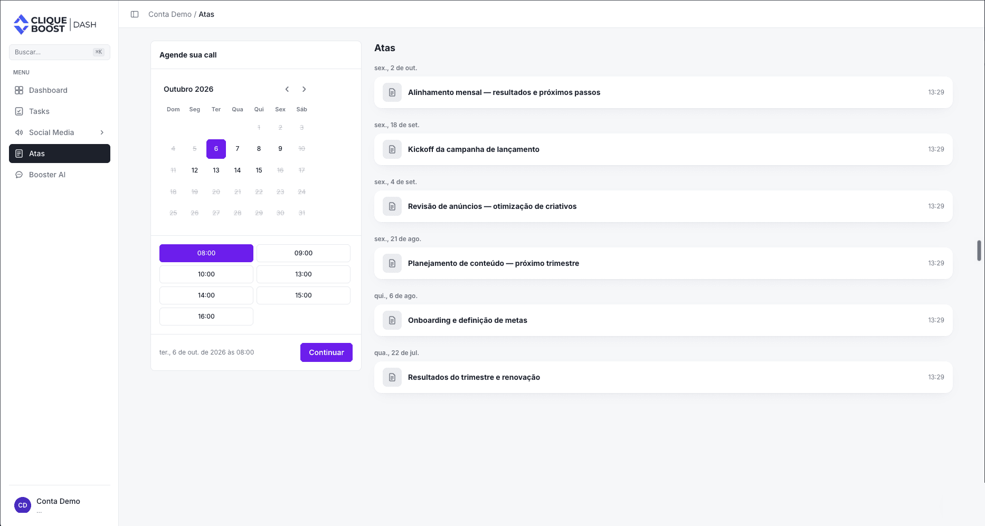Go to next month in calendar

click(304, 89)
